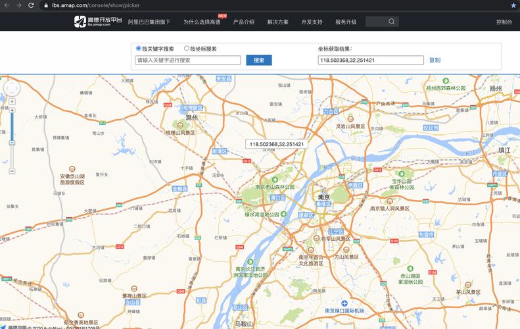This screenshot has height=329, width=520.
Task: Bookmark this page with the star icon
Action: [513, 5]
